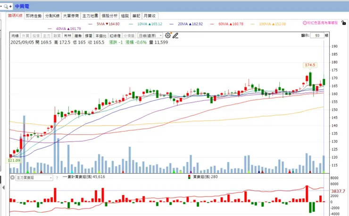
Task: Click the 買賣超(張) 280 legend
Action: [203, 177]
